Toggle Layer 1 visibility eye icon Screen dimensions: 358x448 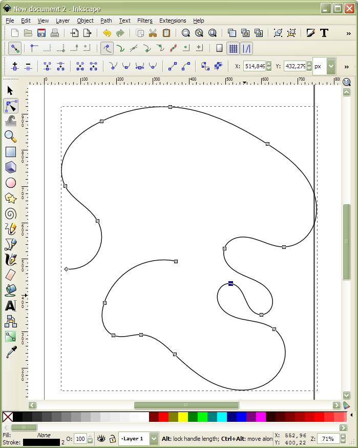coord(101,439)
